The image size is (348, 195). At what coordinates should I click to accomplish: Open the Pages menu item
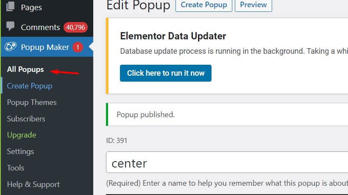pyautogui.click(x=31, y=7)
